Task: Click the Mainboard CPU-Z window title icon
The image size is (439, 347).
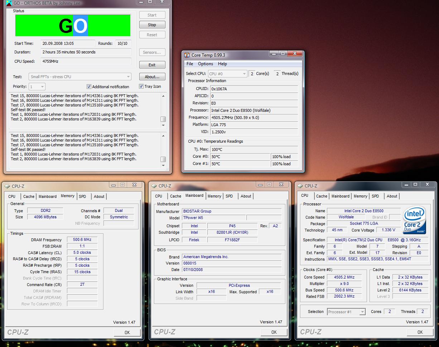Action: pos(154,186)
